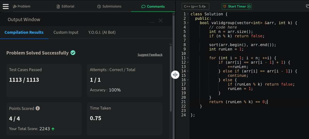This screenshot has height=139, width=309.
Task: Click the '1113 / 1113' test cases value
Action: pos(24,80)
